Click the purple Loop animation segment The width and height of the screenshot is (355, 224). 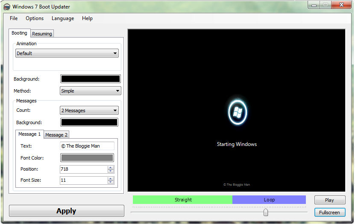269,200
